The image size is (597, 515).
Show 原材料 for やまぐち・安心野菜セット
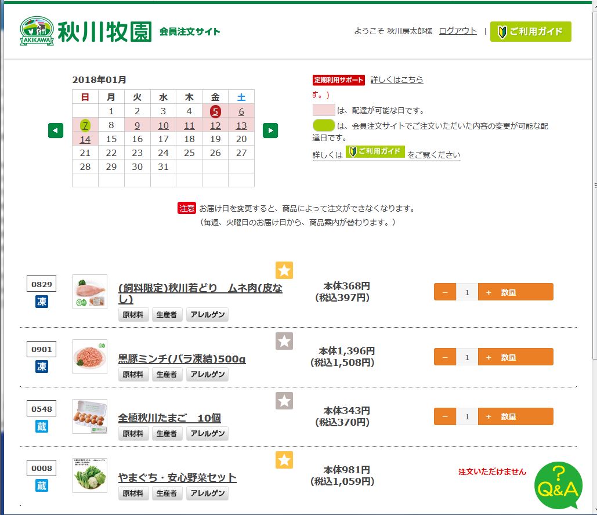(133, 494)
